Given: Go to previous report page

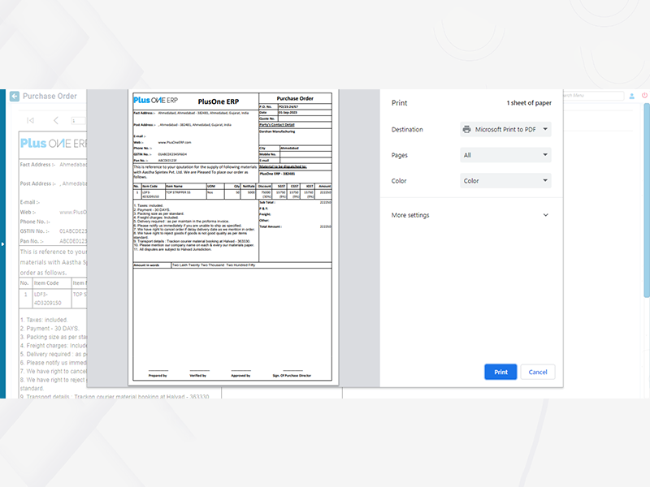Looking at the screenshot, I should (x=55, y=120).
